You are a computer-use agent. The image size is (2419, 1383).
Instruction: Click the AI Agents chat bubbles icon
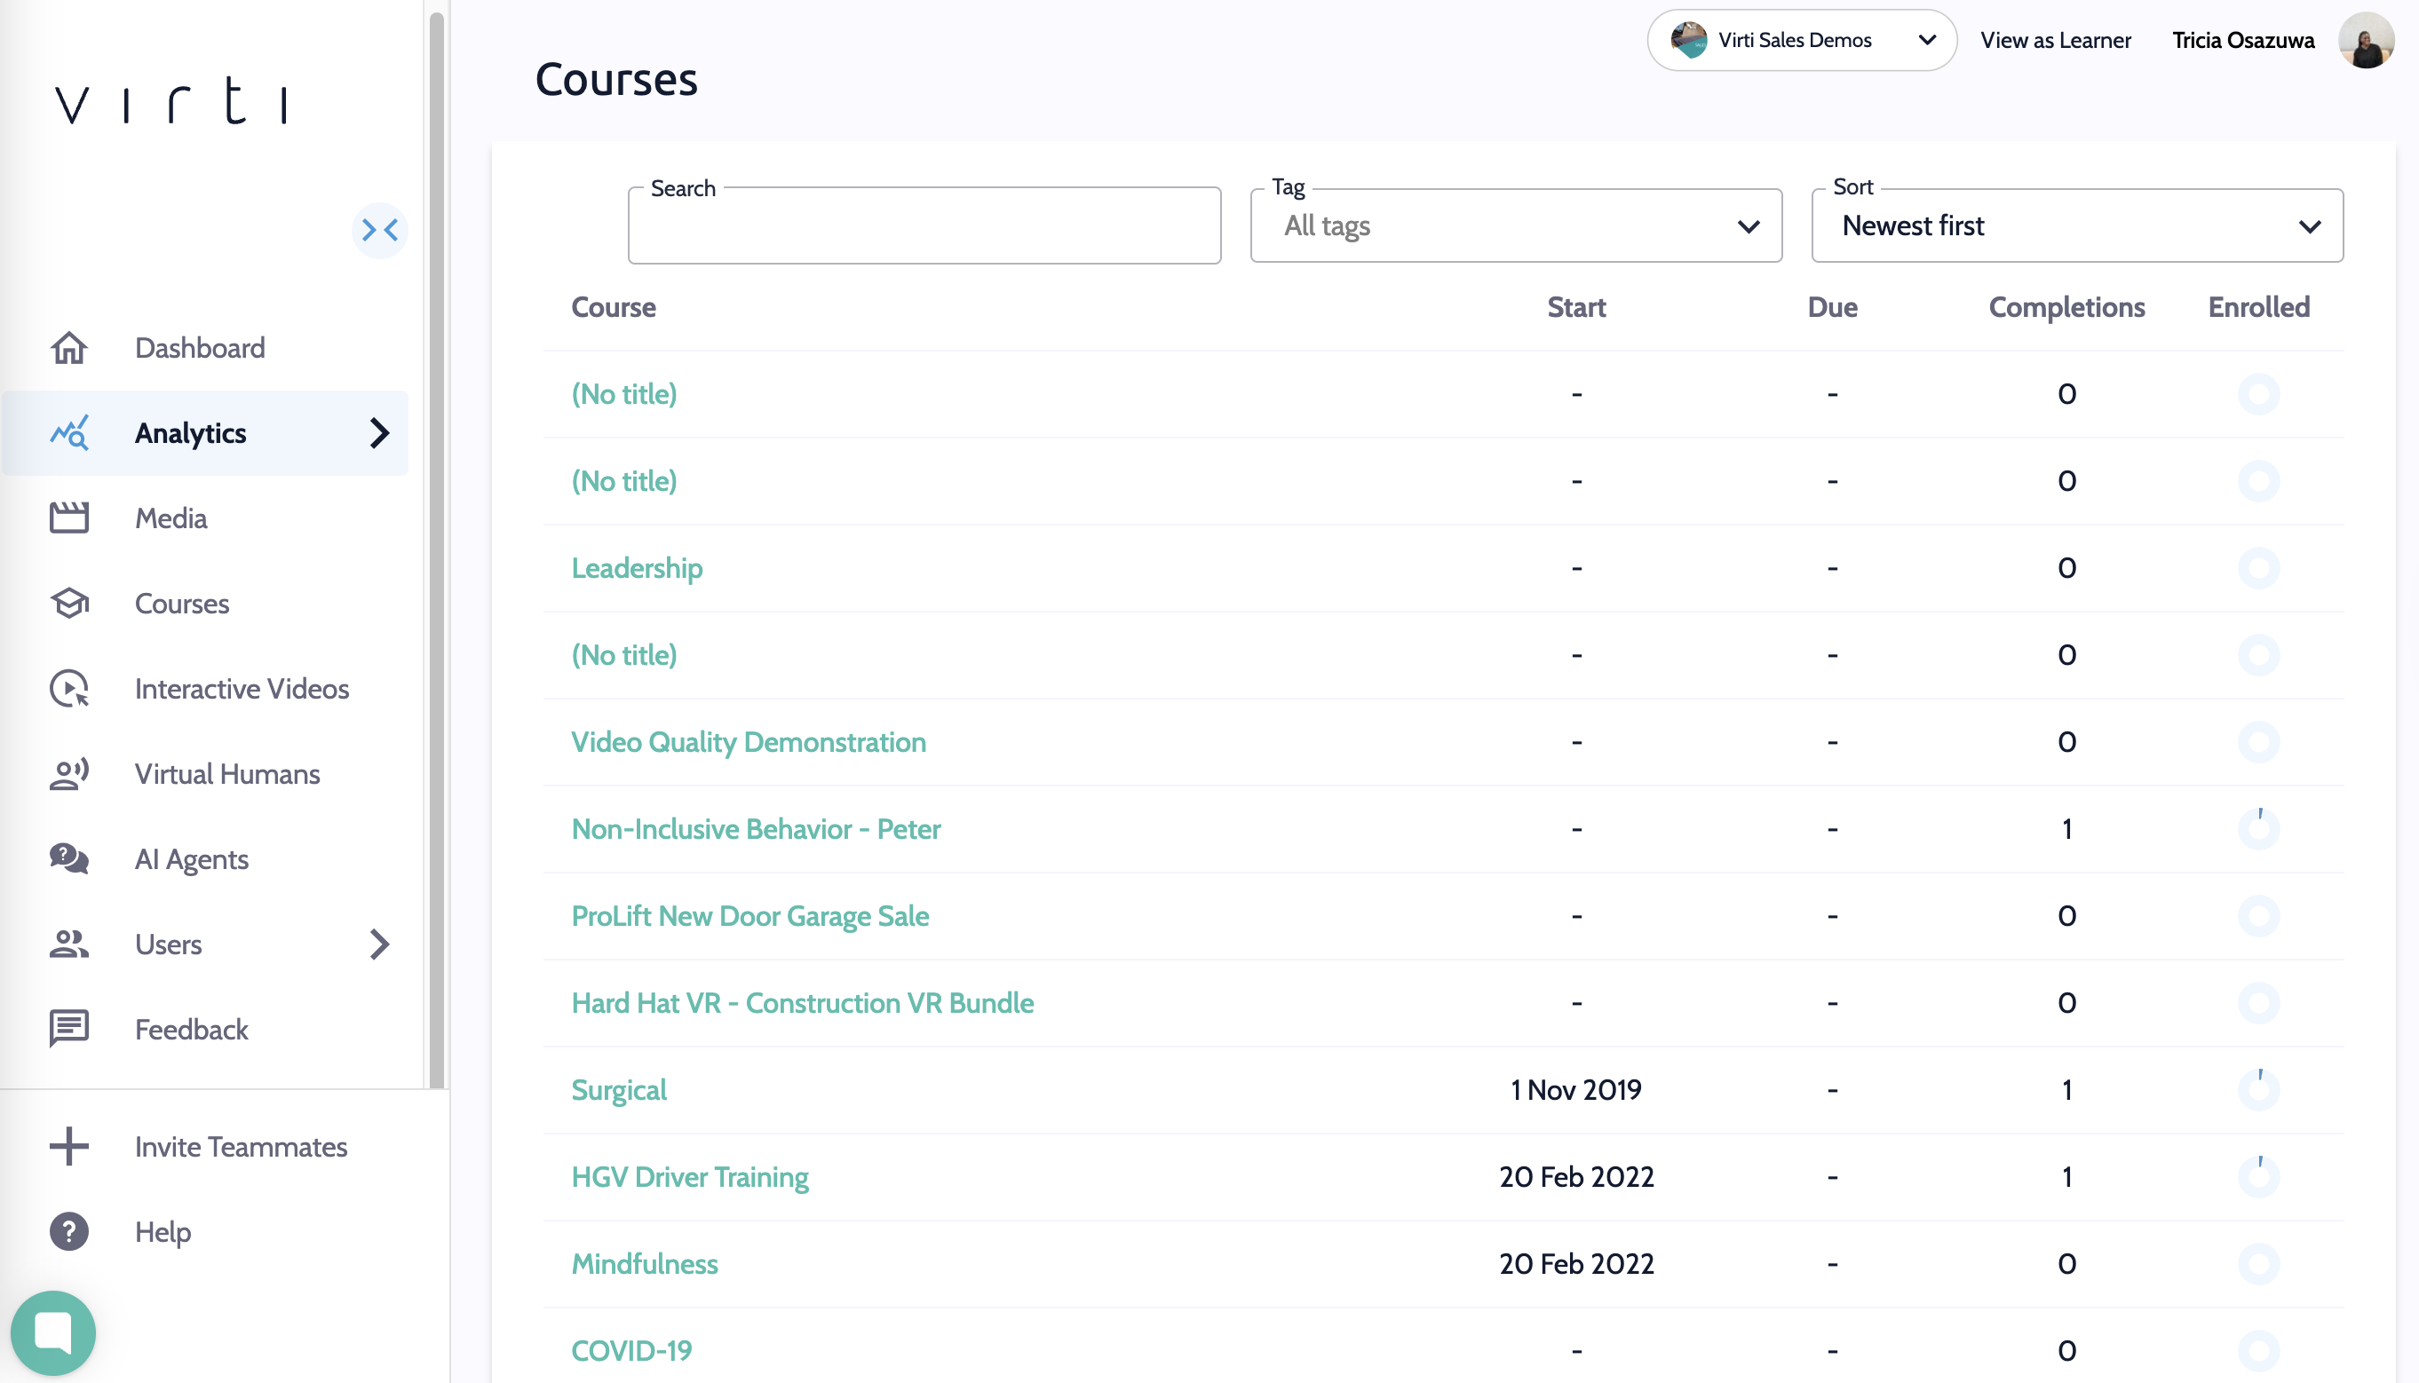point(68,858)
